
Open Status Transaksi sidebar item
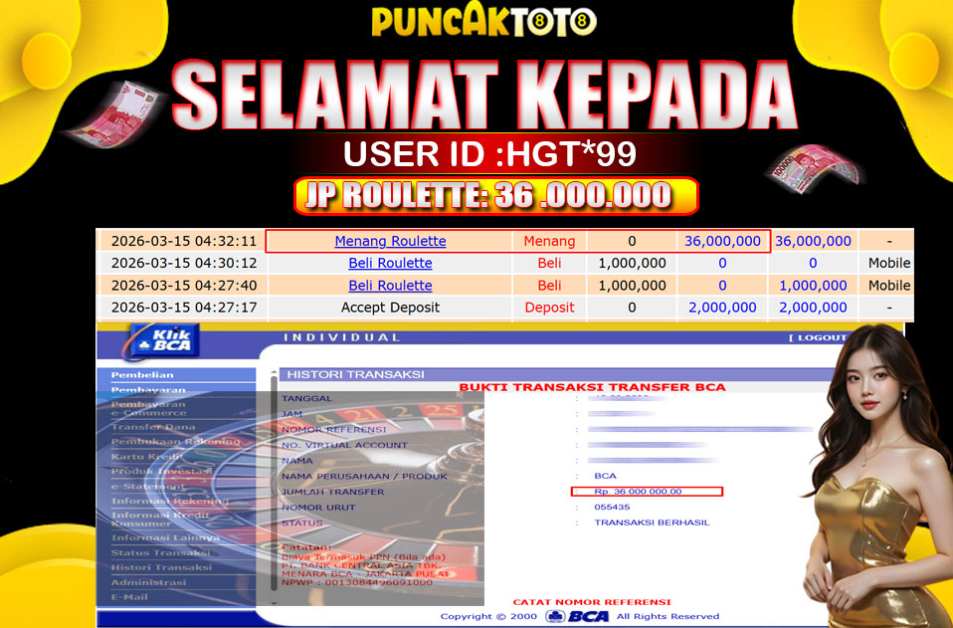[160, 552]
